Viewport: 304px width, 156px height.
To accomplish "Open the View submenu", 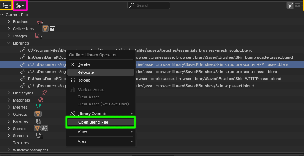I will pos(101,132).
